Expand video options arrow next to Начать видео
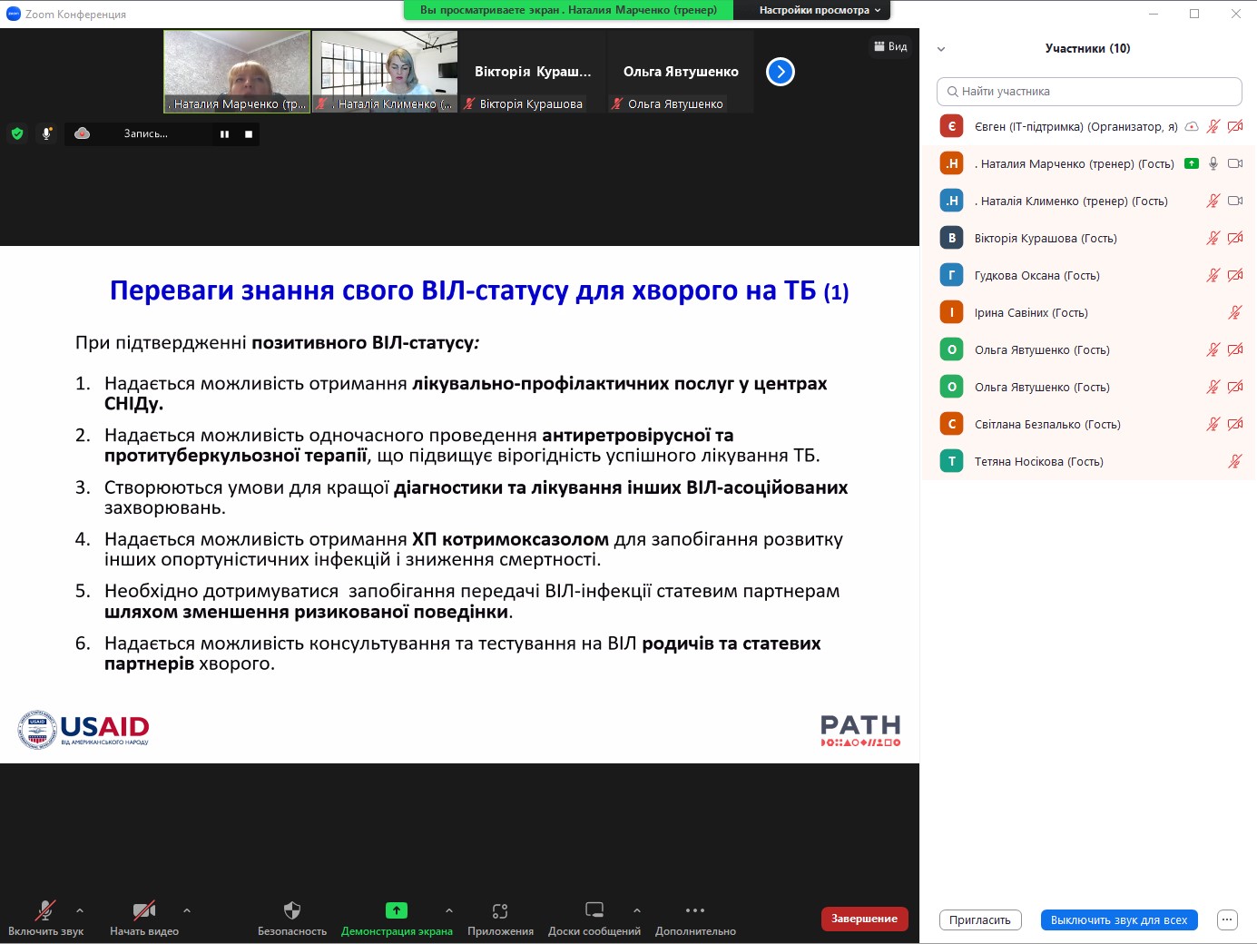This screenshot has height=944, width=1257. (x=187, y=910)
